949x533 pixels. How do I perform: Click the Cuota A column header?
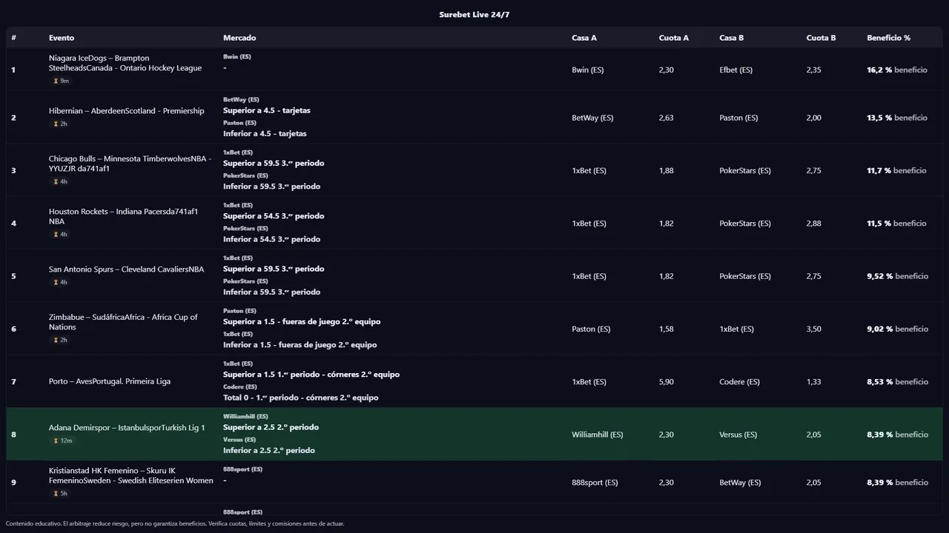pyautogui.click(x=673, y=38)
